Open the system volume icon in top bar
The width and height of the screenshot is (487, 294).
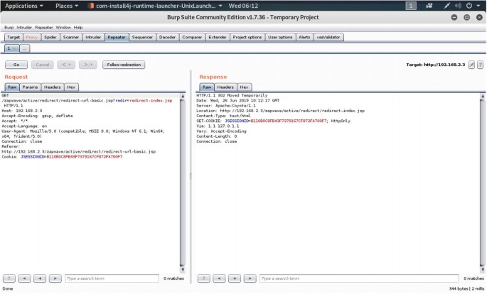[x=456, y=6]
